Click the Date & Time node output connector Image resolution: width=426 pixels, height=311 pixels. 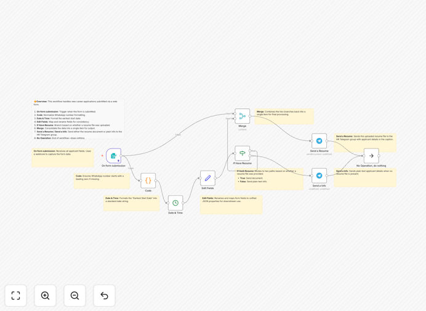[183, 203]
